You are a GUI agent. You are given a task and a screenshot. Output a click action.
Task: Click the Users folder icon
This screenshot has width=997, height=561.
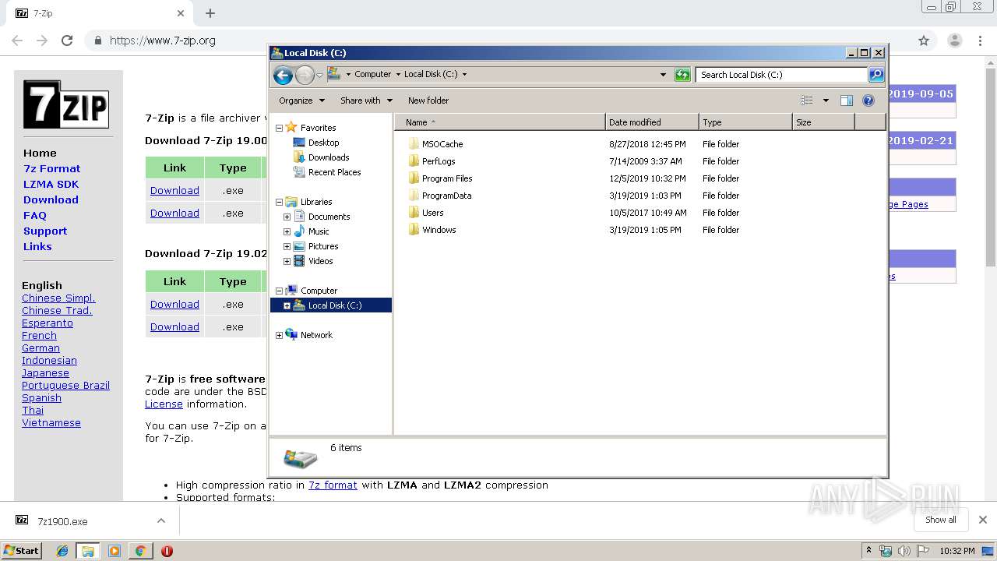(414, 213)
